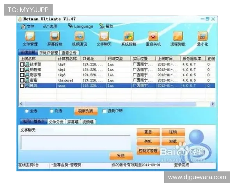Viewport: 234px width, 187px height.
Task: Check the 技术部 host checkbox
Action: click(x=22, y=64)
